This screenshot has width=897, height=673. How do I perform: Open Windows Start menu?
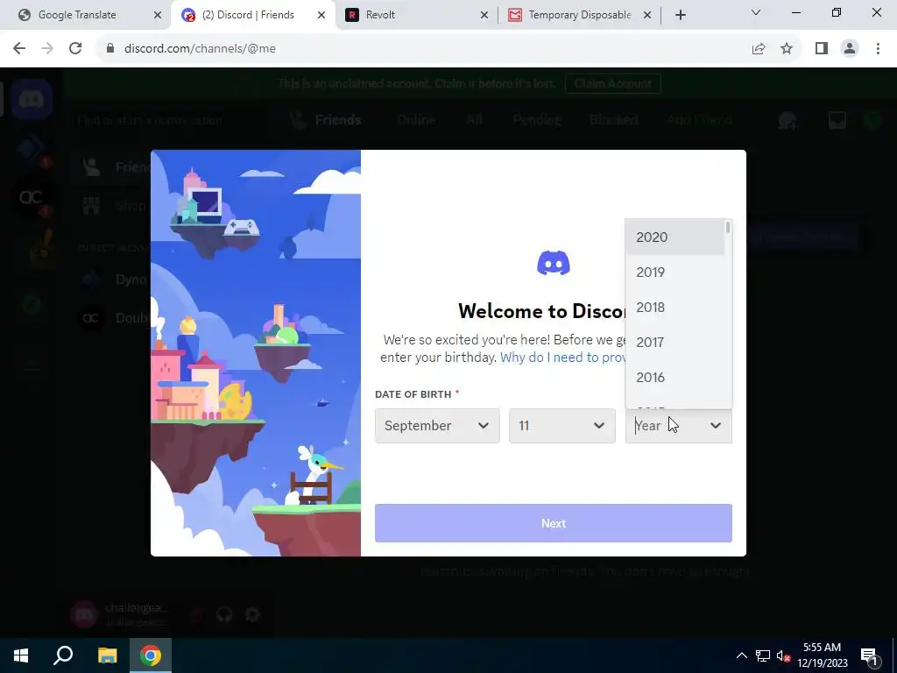coord(21,655)
